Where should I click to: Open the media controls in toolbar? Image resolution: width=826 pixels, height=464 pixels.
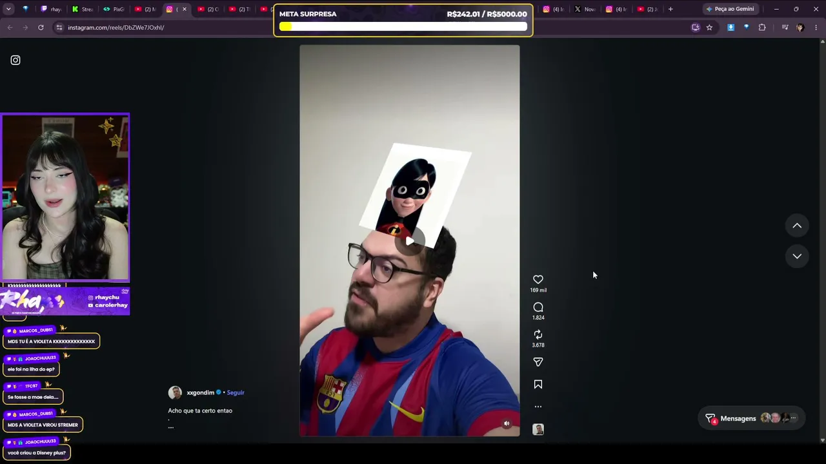[785, 28]
